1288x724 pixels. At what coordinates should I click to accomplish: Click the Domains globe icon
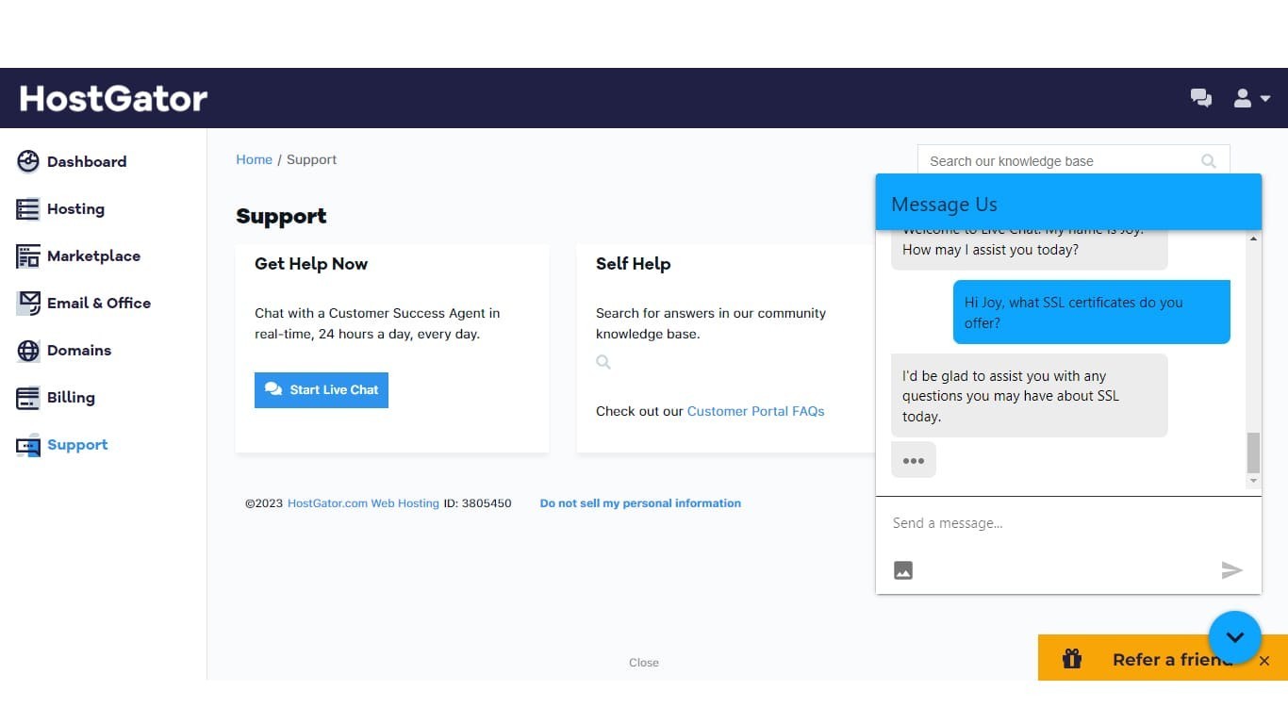coord(28,350)
